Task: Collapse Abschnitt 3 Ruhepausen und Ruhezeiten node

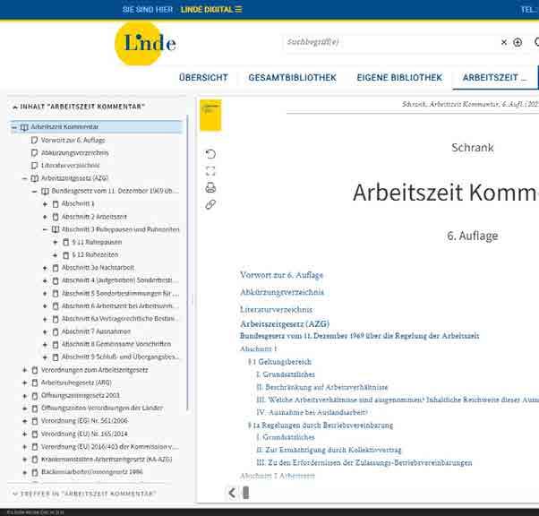Action: [x=45, y=229]
